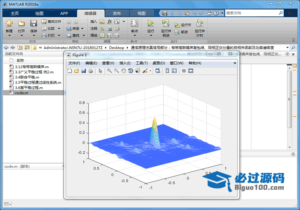Open the address bar path dropdown
The height and width of the screenshot is (210, 300).
pyautogui.click(x=287, y=47)
